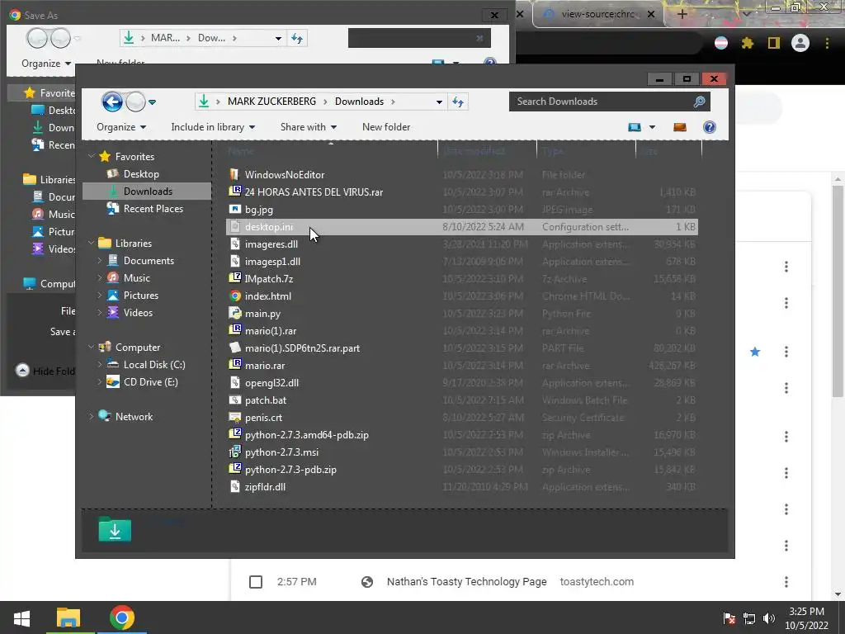Open Nathan's Toasty Technology Page link

click(x=467, y=582)
